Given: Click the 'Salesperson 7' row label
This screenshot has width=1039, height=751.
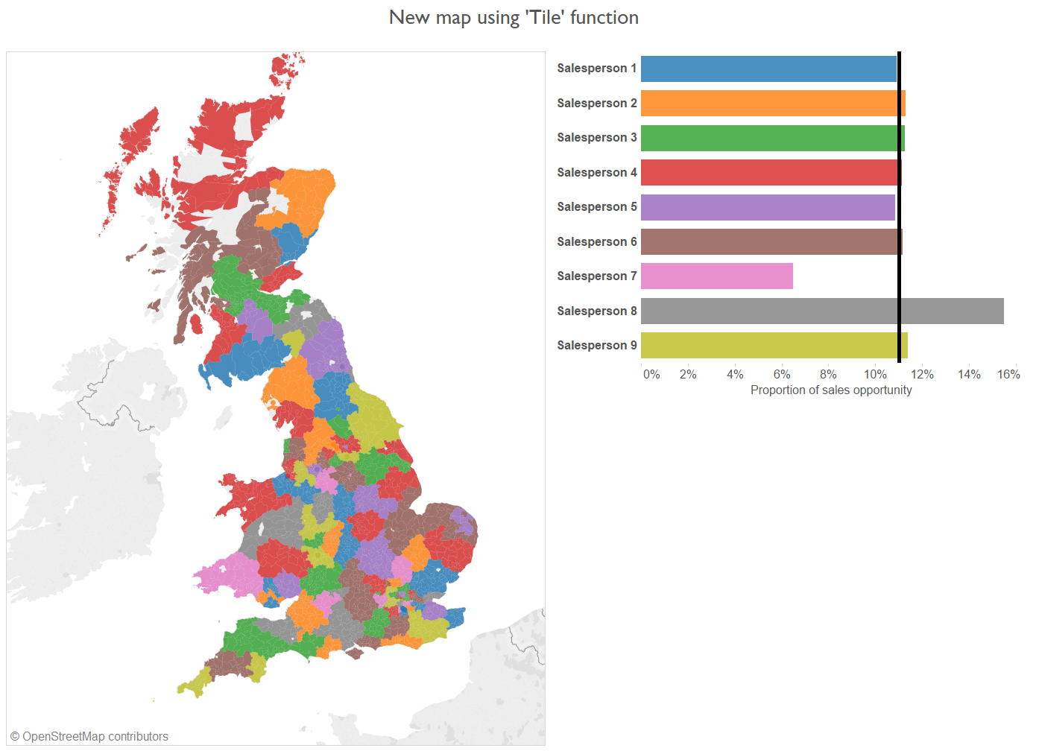Looking at the screenshot, I should pyautogui.click(x=596, y=276).
